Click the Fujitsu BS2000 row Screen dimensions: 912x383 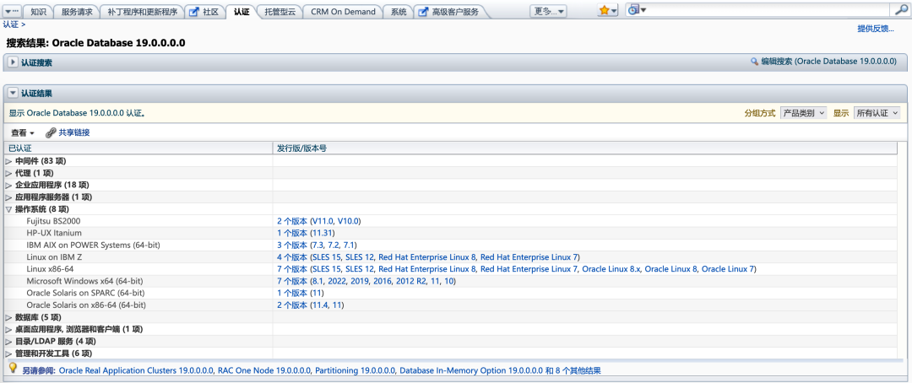[x=451, y=221]
